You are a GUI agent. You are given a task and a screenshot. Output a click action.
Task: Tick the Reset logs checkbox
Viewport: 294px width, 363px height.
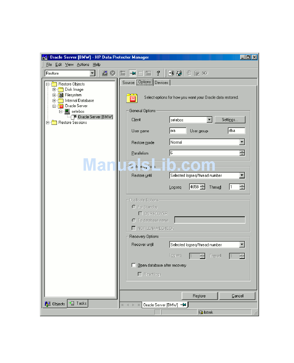pyautogui.click(x=140, y=274)
